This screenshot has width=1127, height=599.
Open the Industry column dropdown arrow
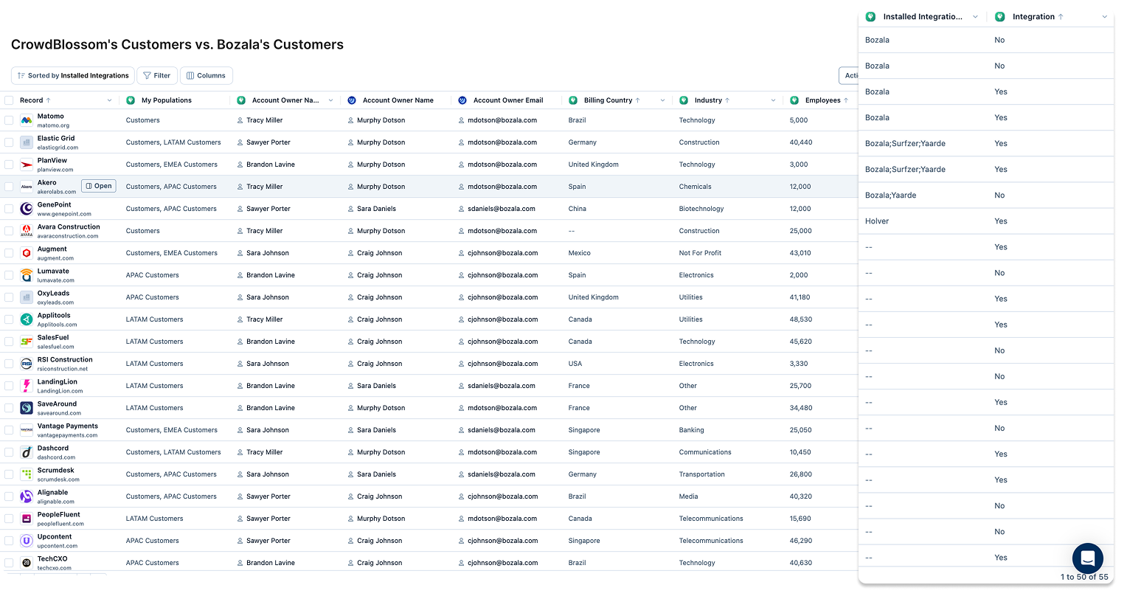pos(773,100)
